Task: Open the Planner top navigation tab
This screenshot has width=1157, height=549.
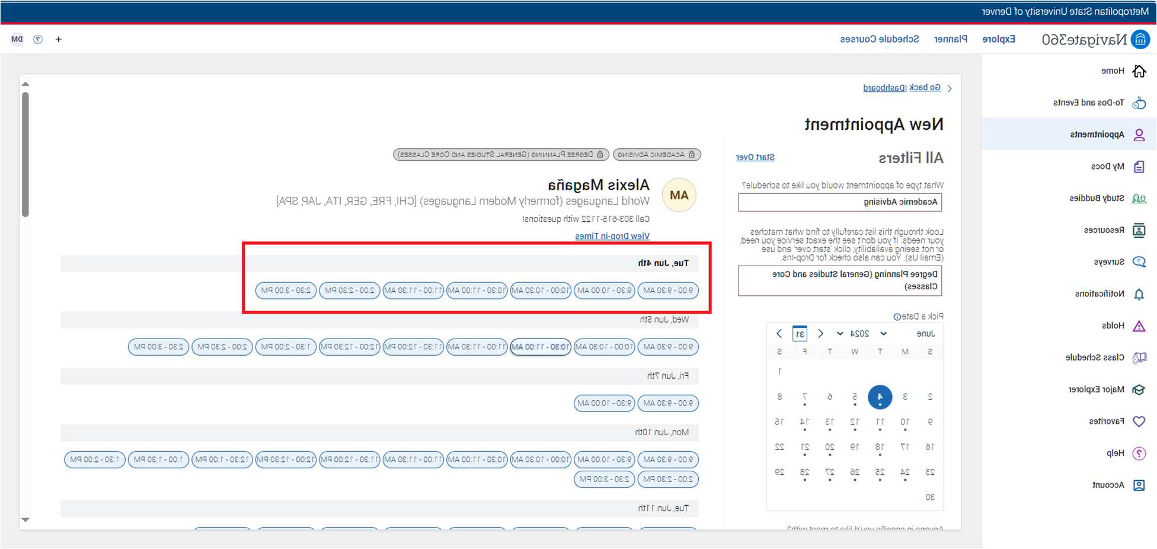Action: tap(951, 39)
